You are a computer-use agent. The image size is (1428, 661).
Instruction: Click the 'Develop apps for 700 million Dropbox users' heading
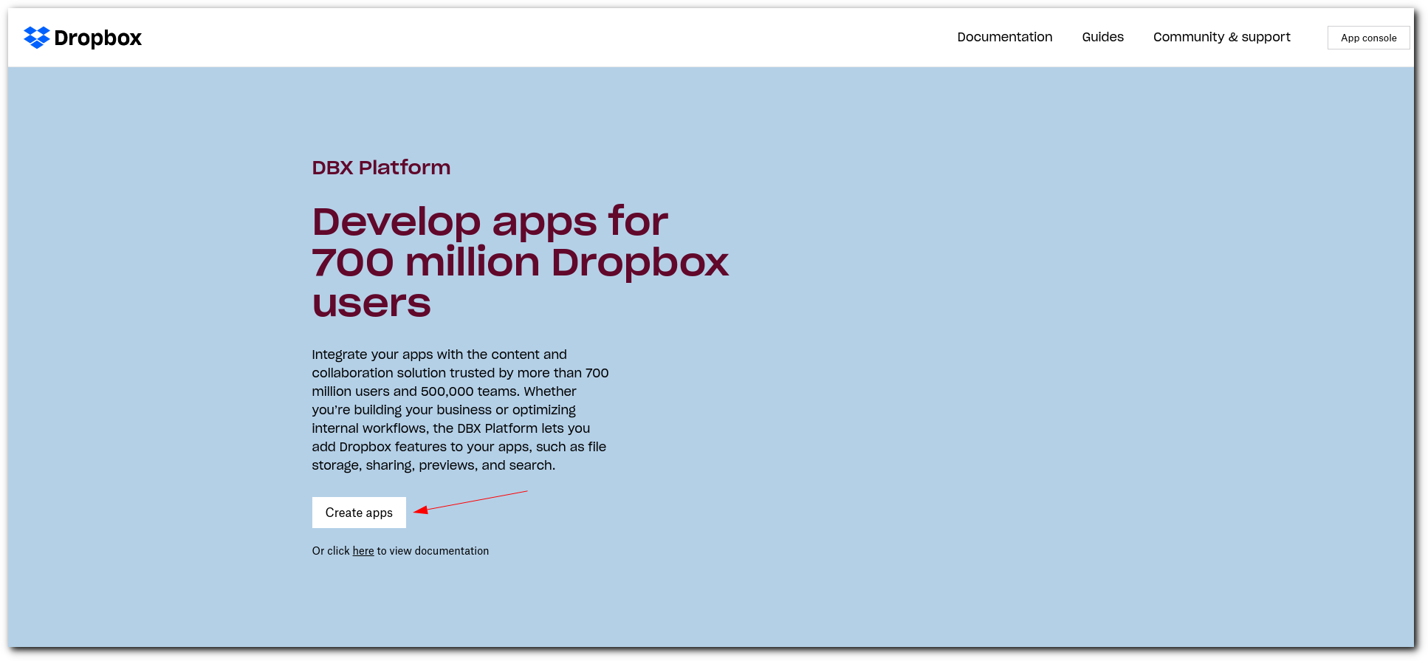[x=520, y=262]
